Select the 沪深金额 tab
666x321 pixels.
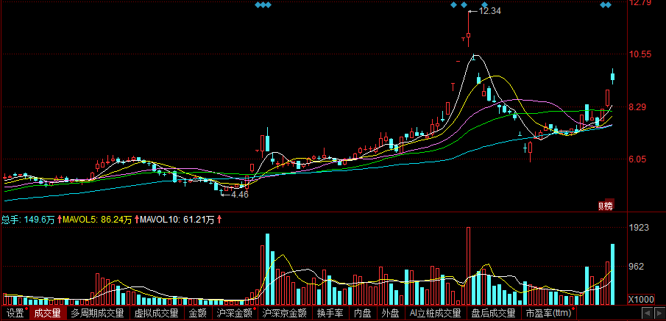tap(235, 314)
